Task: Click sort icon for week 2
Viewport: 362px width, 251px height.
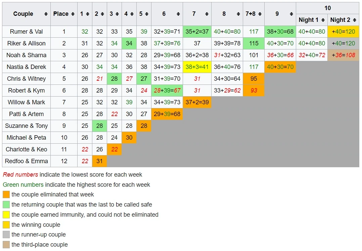Action: (102, 14)
